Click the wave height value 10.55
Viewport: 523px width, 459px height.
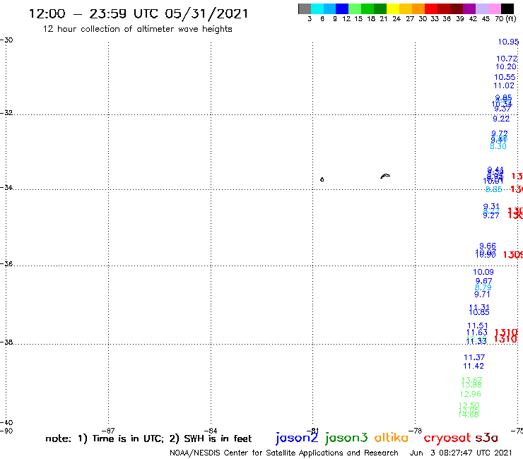[505, 77]
